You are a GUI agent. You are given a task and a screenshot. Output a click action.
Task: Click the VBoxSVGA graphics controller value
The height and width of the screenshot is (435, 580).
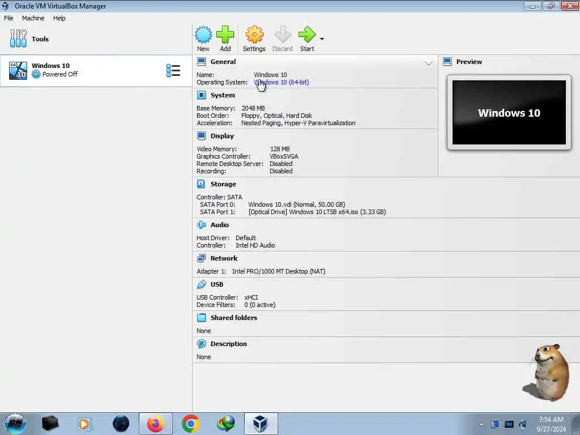(284, 156)
